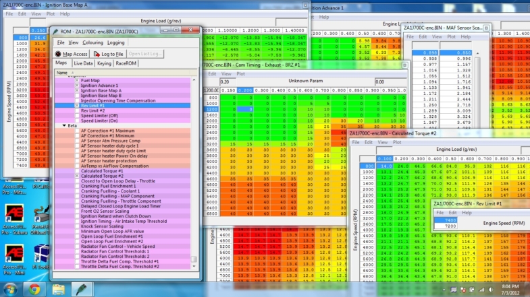Show hidden system tray icons
This screenshot has width=530, height=297.
[444, 290]
